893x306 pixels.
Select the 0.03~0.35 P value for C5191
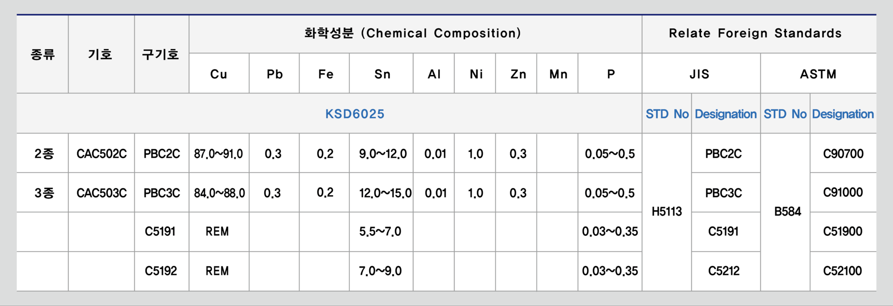coord(610,232)
